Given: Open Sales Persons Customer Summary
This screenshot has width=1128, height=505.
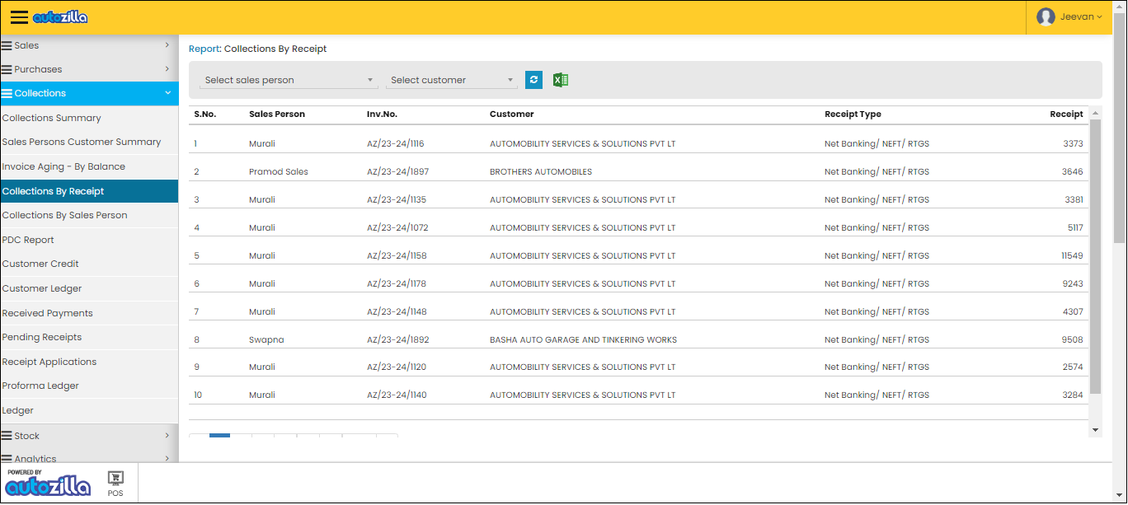Looking at the screenshot, I should click(x=89, y=142).
